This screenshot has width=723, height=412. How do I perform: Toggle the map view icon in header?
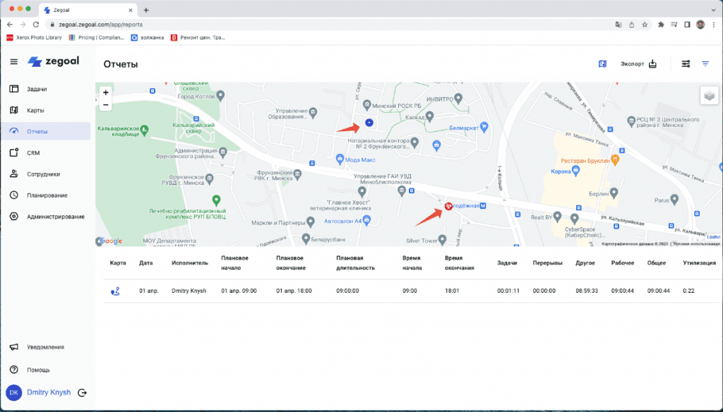[x=602, y=63]
